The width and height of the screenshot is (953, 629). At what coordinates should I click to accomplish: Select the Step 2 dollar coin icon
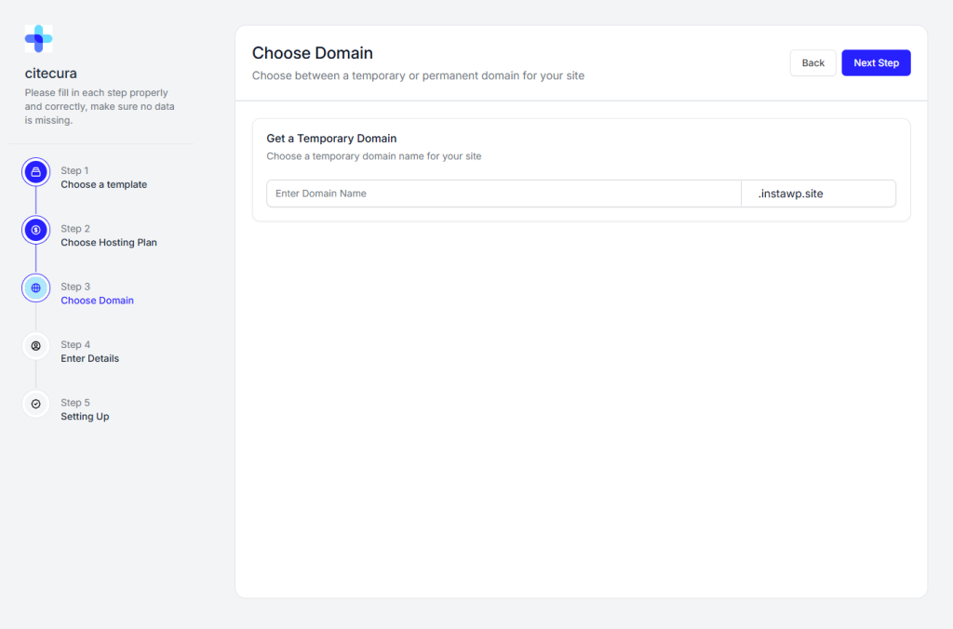point(36,230)
